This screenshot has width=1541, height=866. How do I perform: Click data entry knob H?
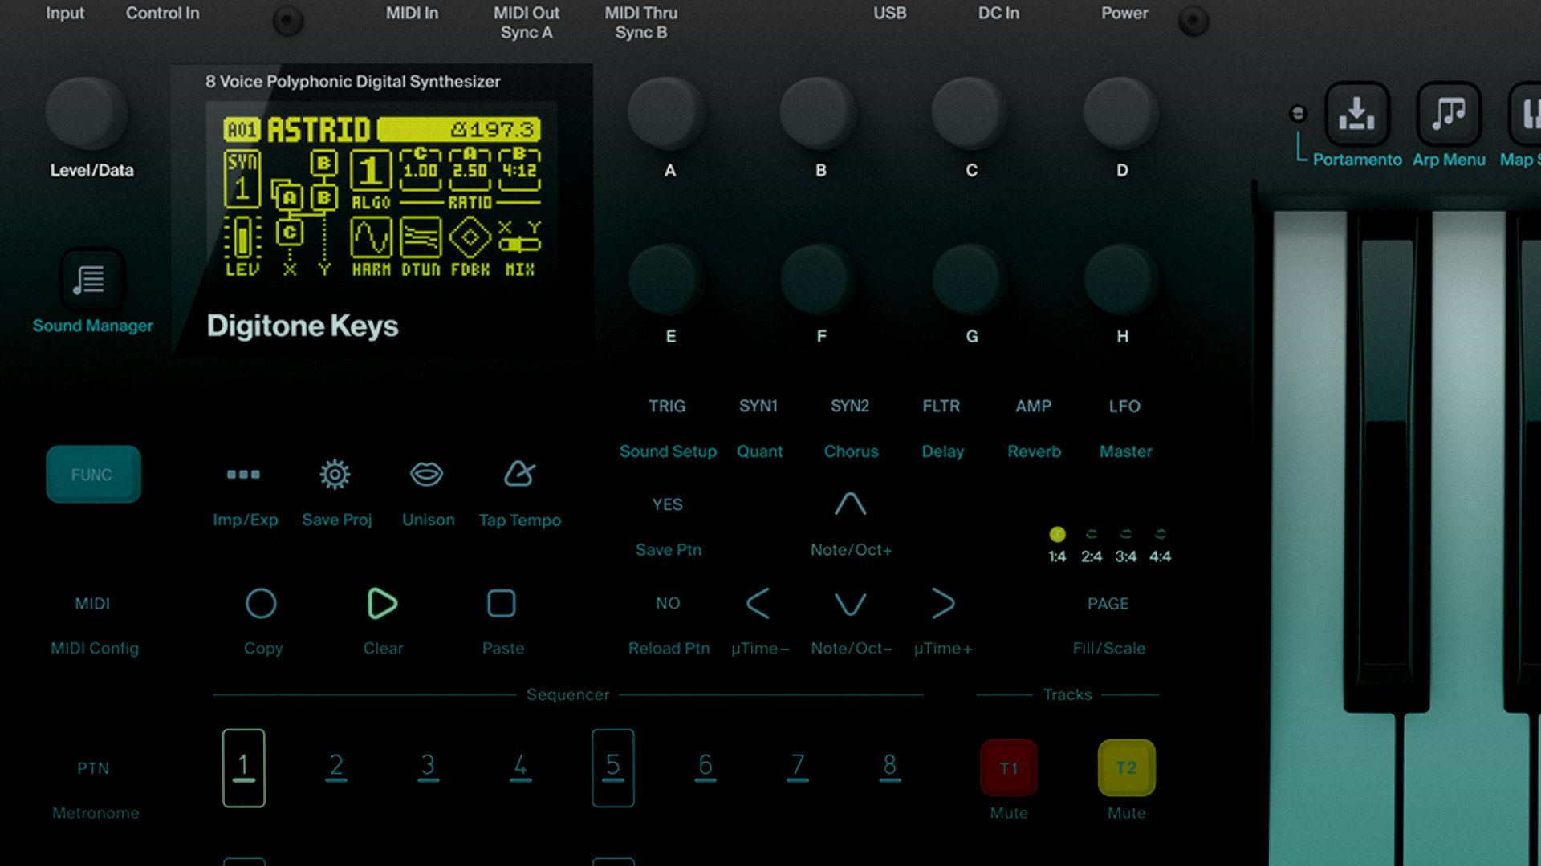pos(1121,281)
